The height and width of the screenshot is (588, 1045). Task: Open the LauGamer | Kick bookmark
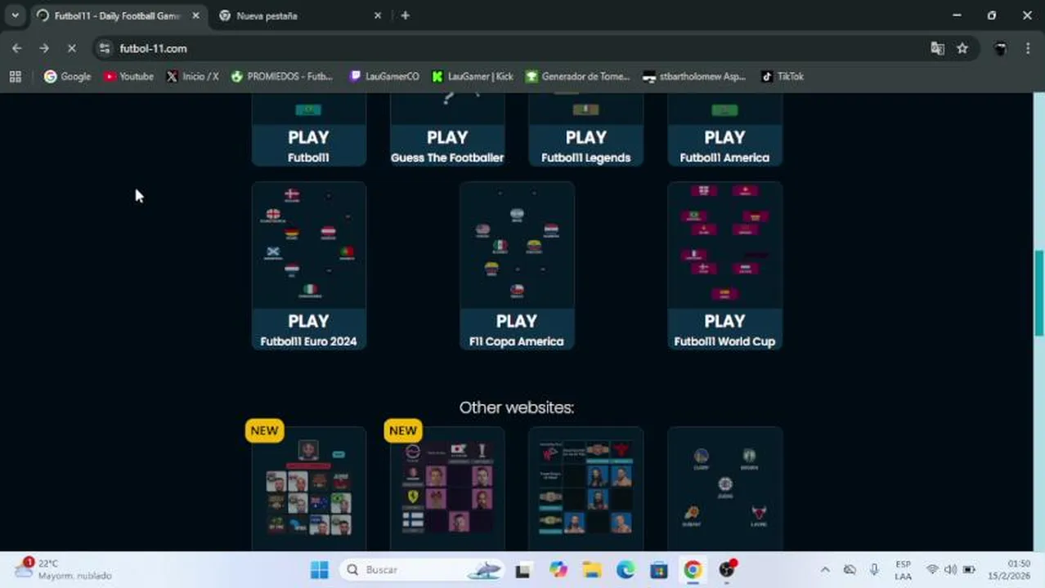[473, 76]
